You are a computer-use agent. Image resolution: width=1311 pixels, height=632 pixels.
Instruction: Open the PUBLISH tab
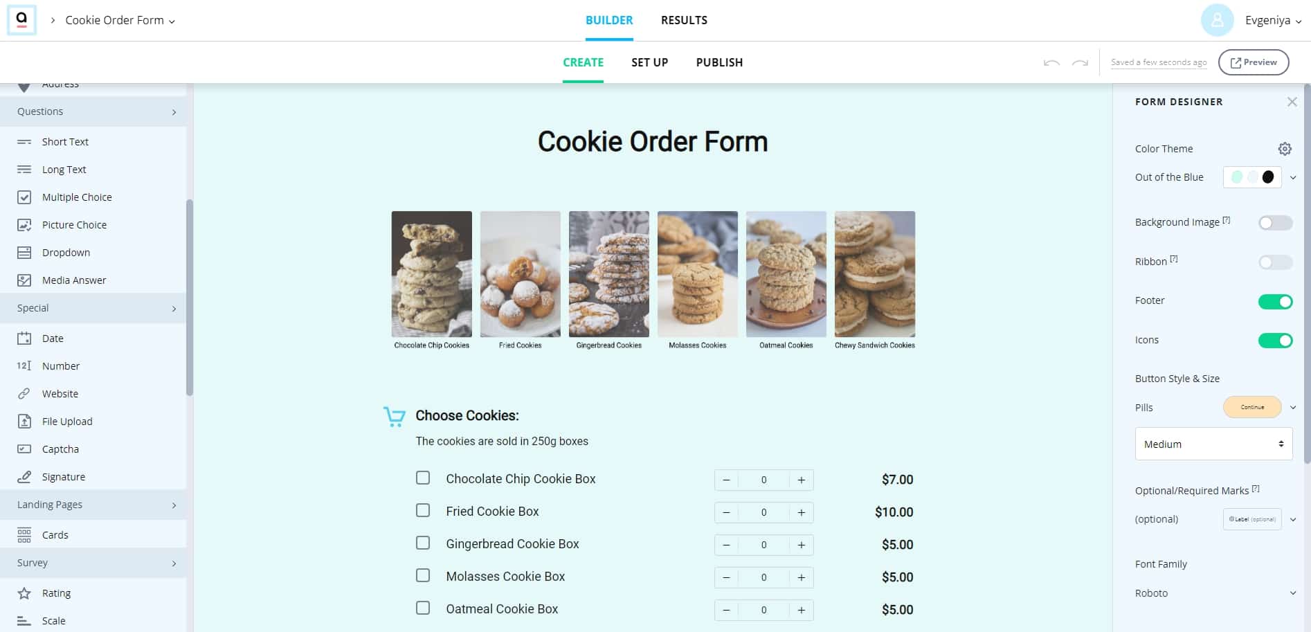click(x=719, y=62)
